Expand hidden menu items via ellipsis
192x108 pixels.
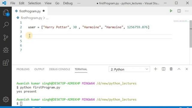pyautogui.click(x=79, y=3)
